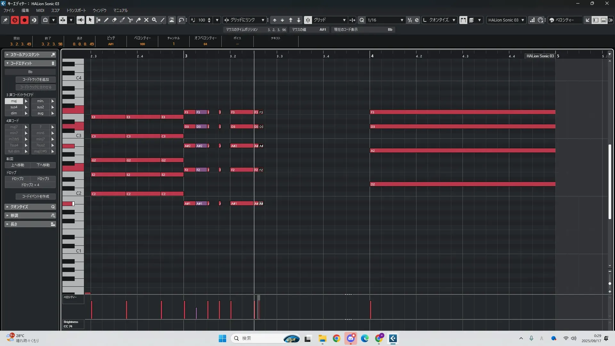The image size is (615, 346).
Task: Open Google Chrome from the taskbar
Action: point(336,338)
